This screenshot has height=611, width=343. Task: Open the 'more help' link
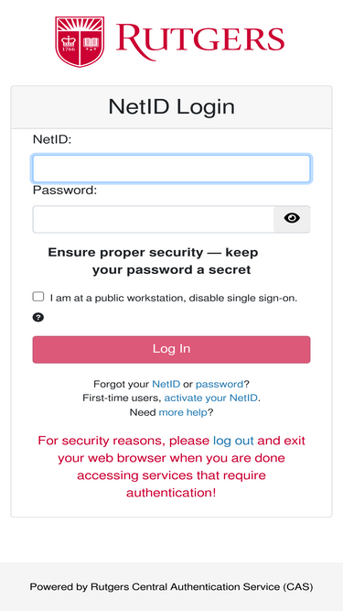coord(183,412)
